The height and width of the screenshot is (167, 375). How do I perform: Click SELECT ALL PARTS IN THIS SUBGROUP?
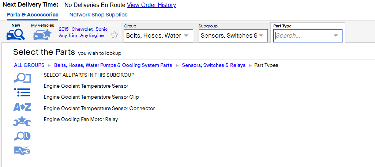[89, 75]
